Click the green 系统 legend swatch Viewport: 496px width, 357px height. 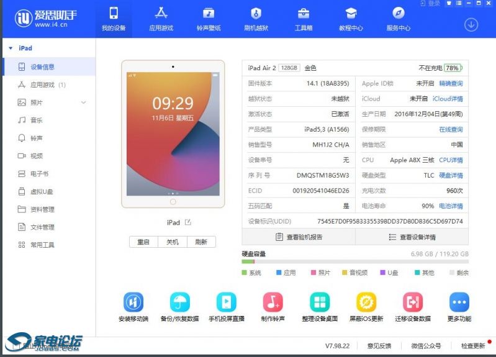[244, 273]
